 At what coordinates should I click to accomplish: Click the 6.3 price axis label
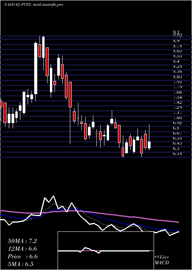tap(176, 148)
